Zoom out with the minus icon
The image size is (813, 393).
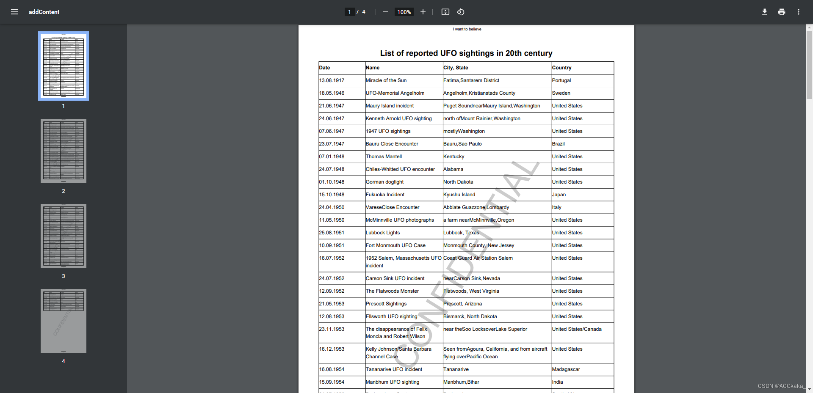(x=385, y=12)
